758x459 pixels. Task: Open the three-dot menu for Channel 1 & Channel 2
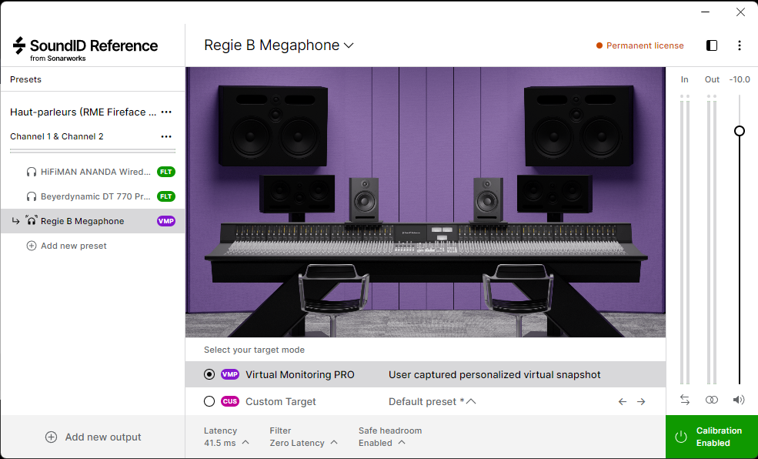coord(166,136)
